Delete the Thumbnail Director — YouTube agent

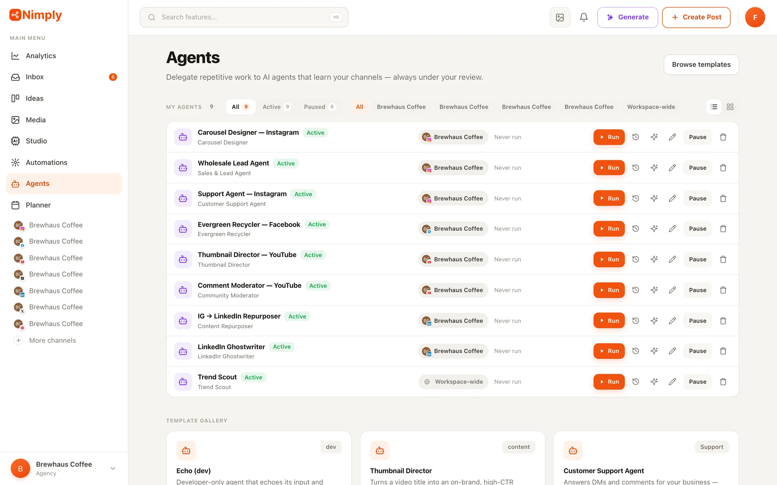(723, 259)
